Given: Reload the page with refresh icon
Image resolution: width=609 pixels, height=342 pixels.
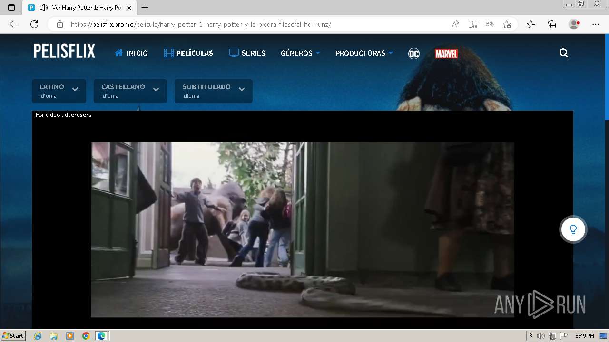Looking at the screenshot, I should pyautogui.click(x=34, y=24).
